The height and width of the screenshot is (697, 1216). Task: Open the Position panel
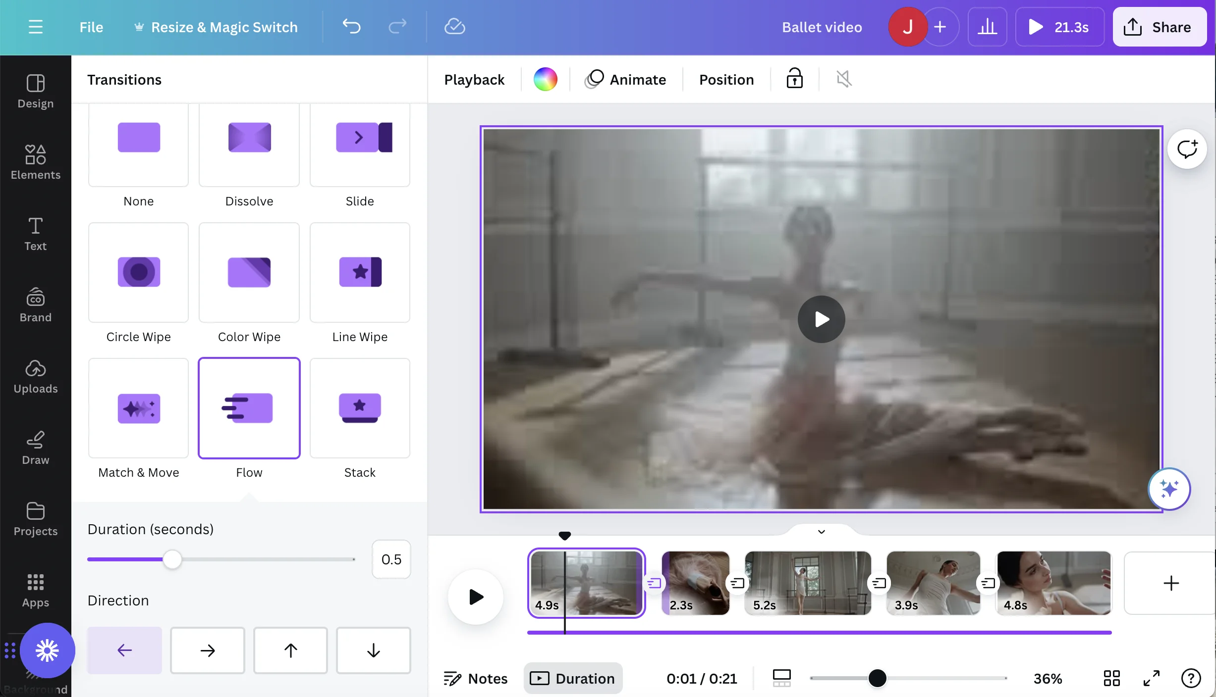[x=726, y=79]
